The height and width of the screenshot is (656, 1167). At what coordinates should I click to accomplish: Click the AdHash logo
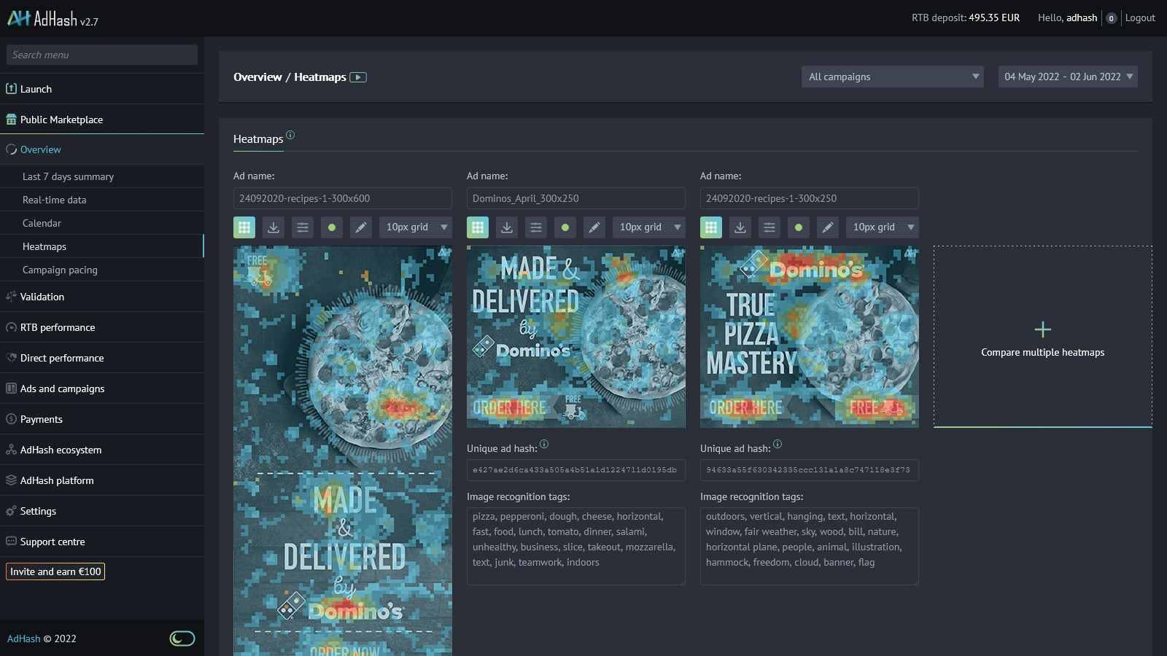[53, 19]
